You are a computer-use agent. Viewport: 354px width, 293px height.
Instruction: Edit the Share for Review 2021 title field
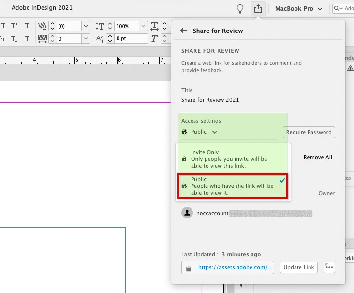[x=258, y=100]
